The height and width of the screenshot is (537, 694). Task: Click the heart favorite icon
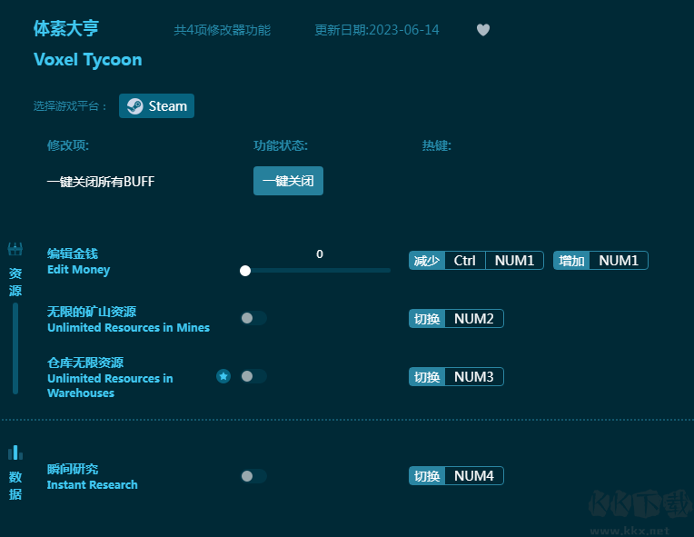(x=483, y=30)
